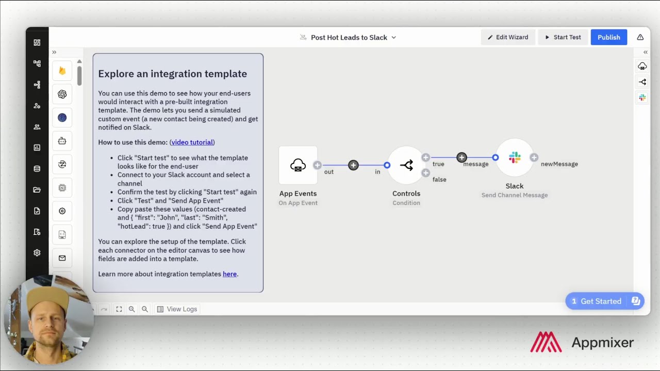Click the Start Test button

click(563, 37)
